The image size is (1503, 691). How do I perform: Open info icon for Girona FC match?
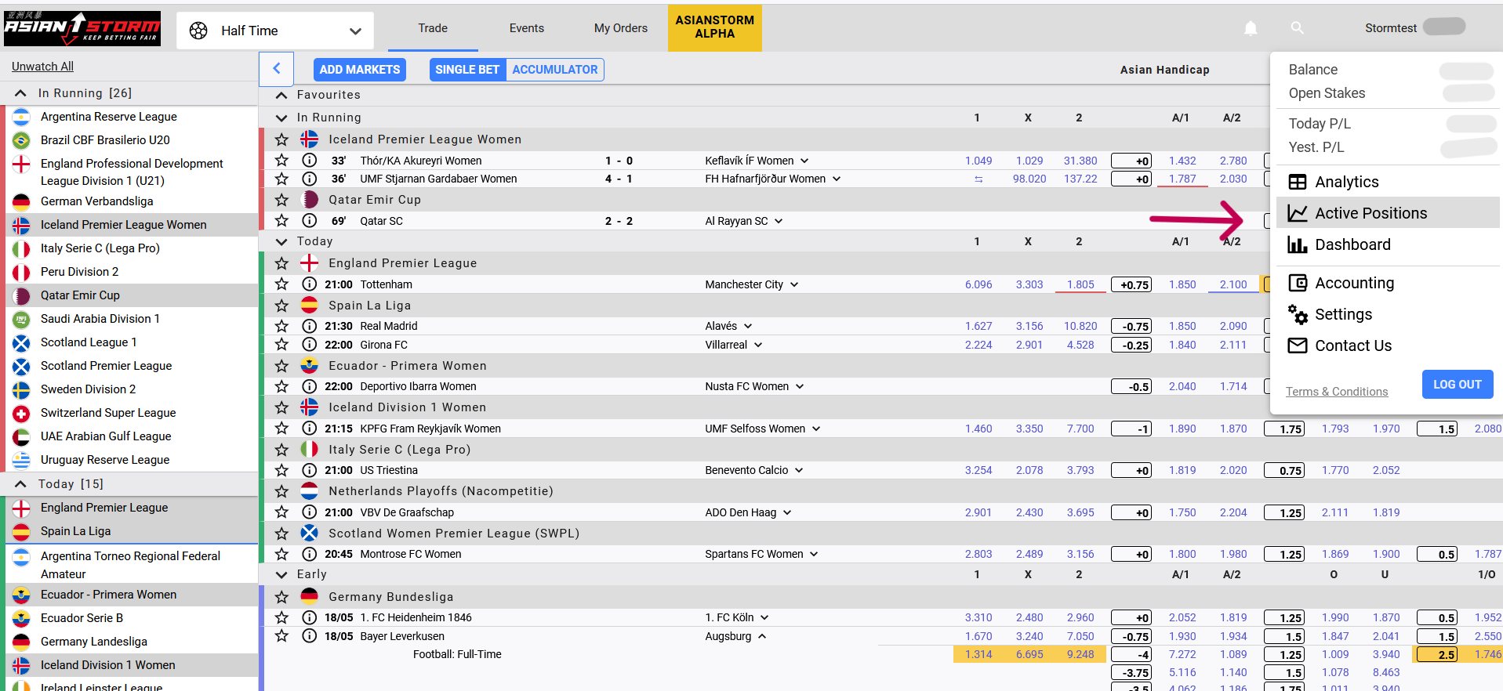[x=310, y=345]
